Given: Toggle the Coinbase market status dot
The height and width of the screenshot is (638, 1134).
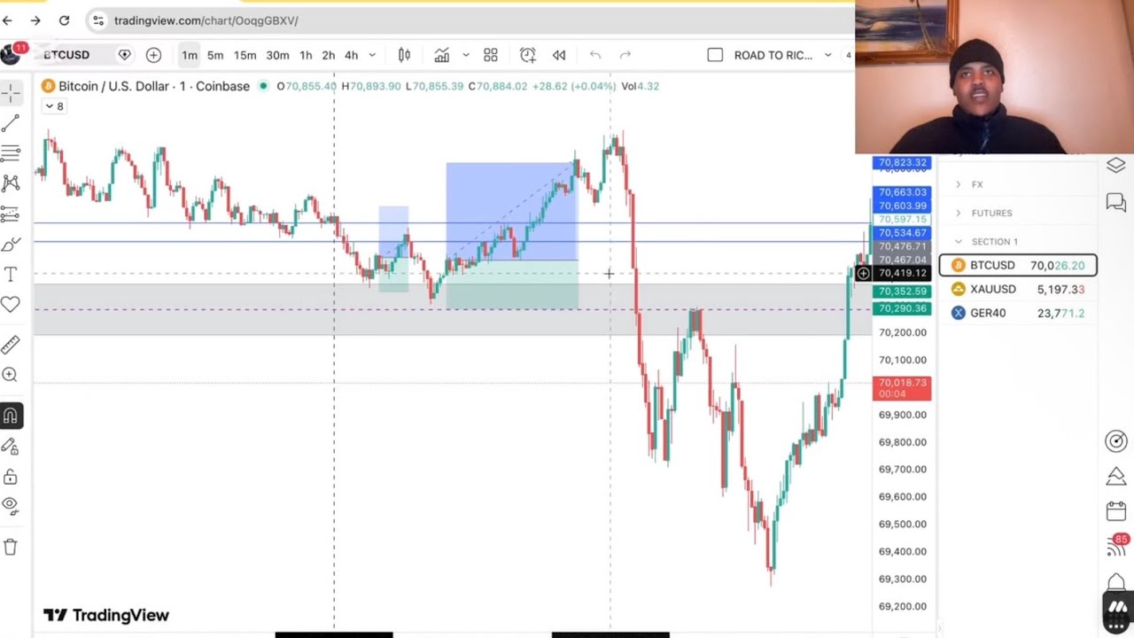Looking at the screenshot, I should 263,86.
